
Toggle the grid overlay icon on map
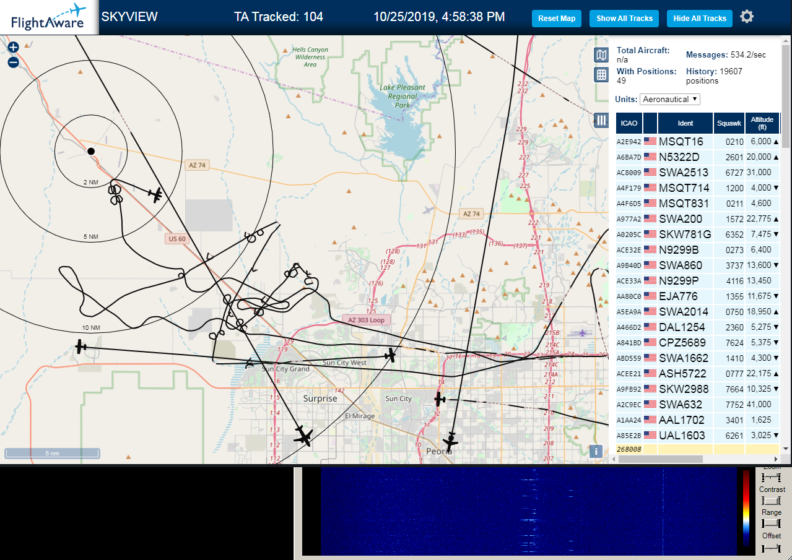coord(601,75)
